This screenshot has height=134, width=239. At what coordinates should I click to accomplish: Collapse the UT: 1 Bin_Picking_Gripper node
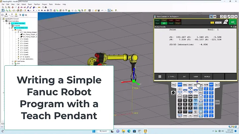click(x=15, y=32)
